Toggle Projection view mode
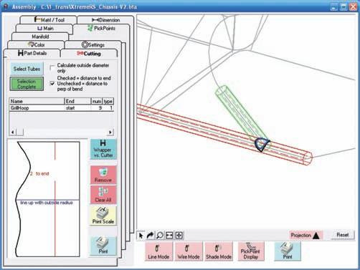360x270 pixels. [305, 236]
